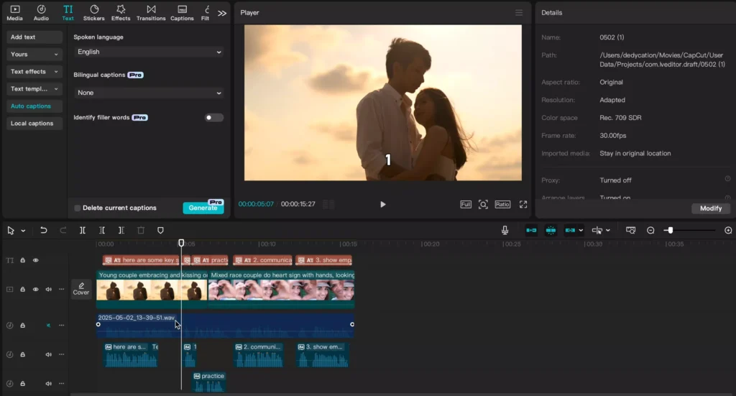The width and height of the screenshot is (736, 396).
Task: Play the video preview
Action: pos(382,204)
